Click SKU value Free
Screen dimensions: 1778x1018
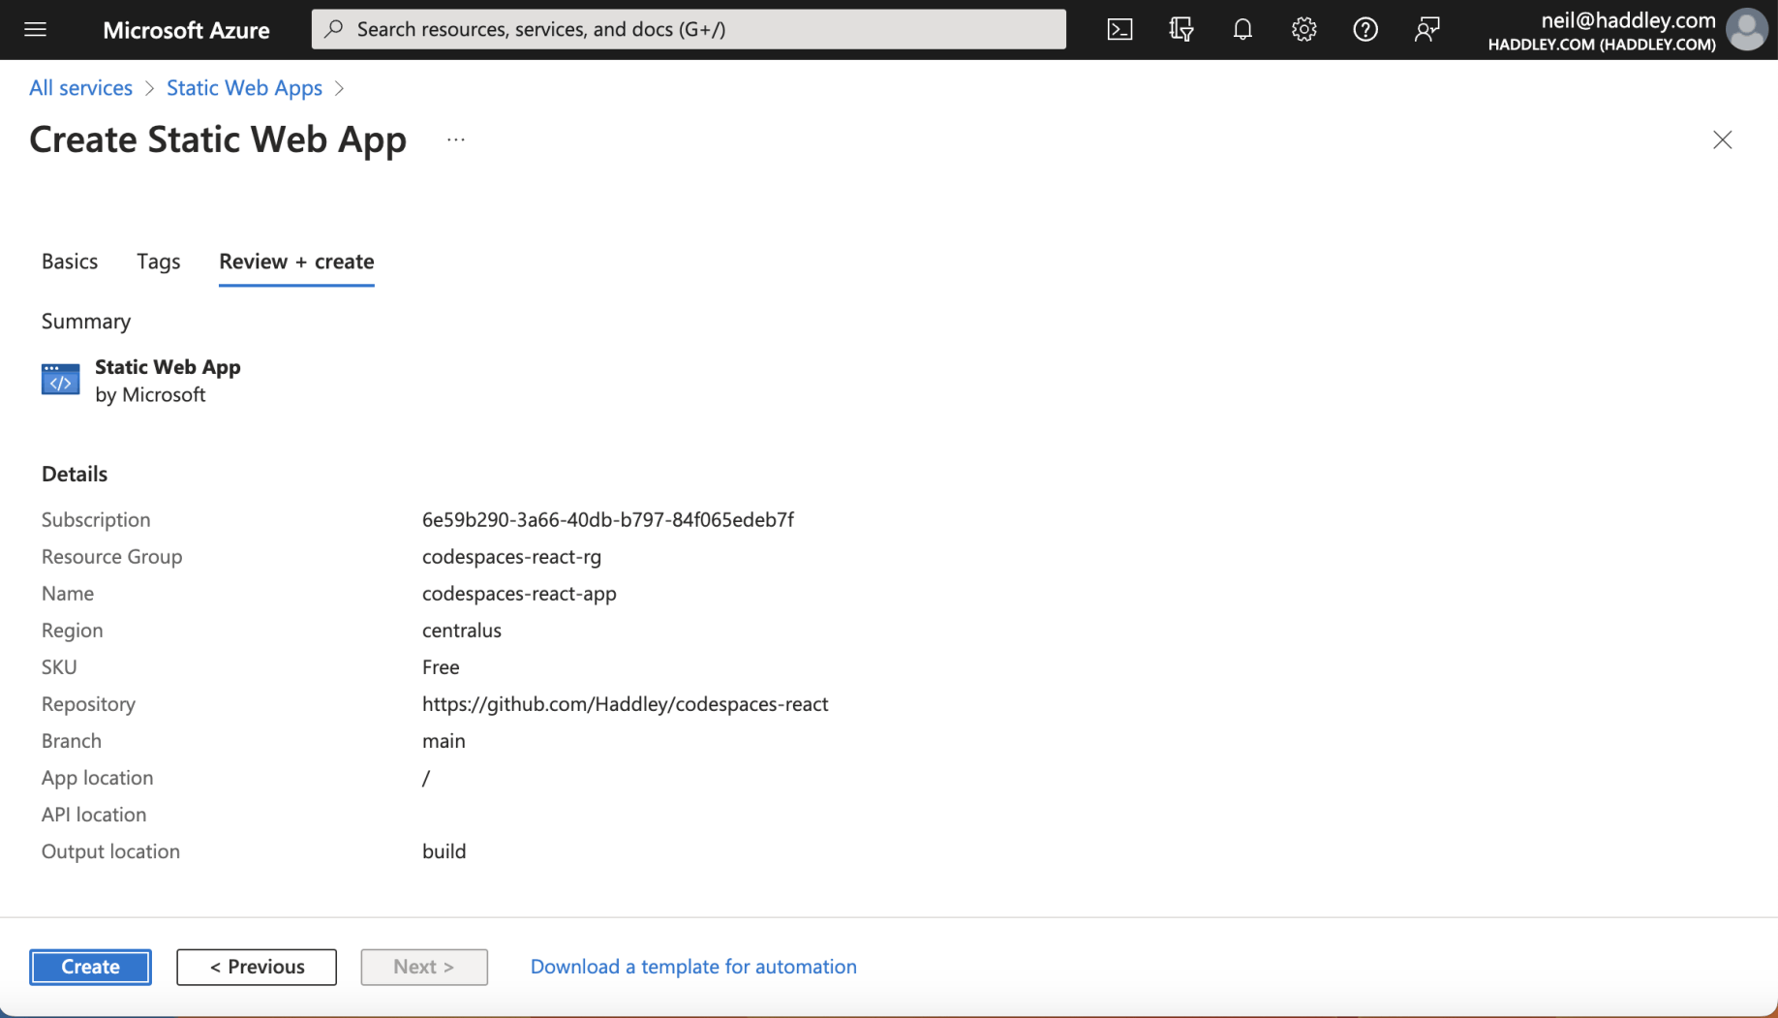tap(441, 667)
